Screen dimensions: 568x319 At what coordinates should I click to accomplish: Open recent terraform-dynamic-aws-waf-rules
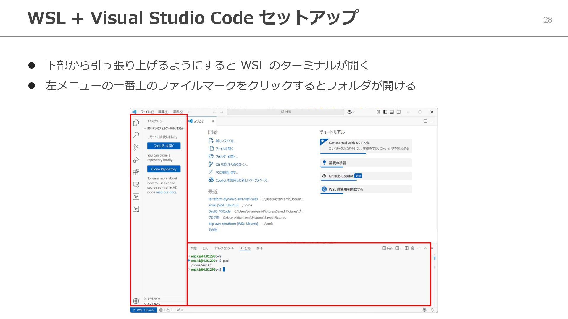coord(233,199)
